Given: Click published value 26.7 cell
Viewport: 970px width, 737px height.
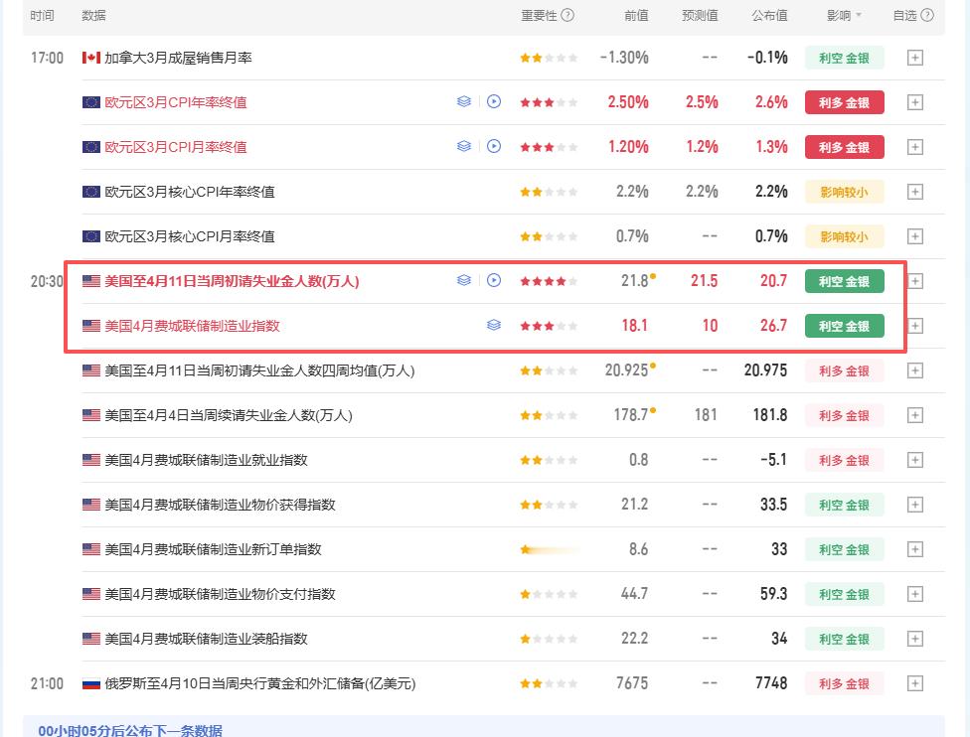Looking at the screenshot, I should [773, 326].
